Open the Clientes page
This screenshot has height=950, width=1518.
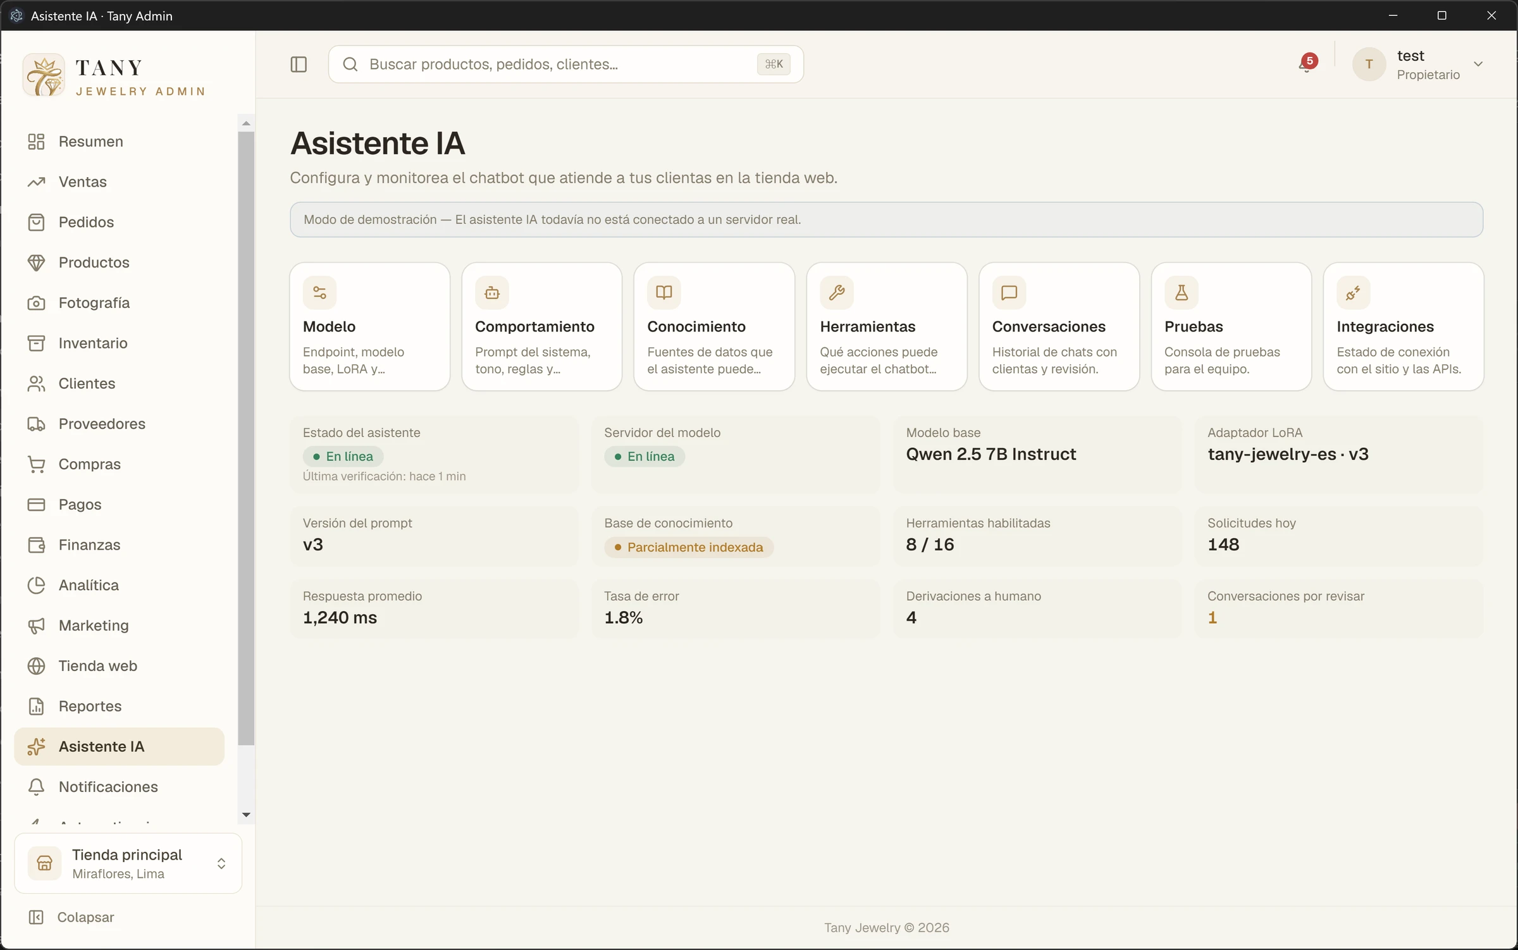coord(119,383)
